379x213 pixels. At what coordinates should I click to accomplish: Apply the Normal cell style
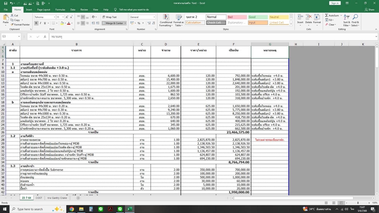click(x=216, y=17)
